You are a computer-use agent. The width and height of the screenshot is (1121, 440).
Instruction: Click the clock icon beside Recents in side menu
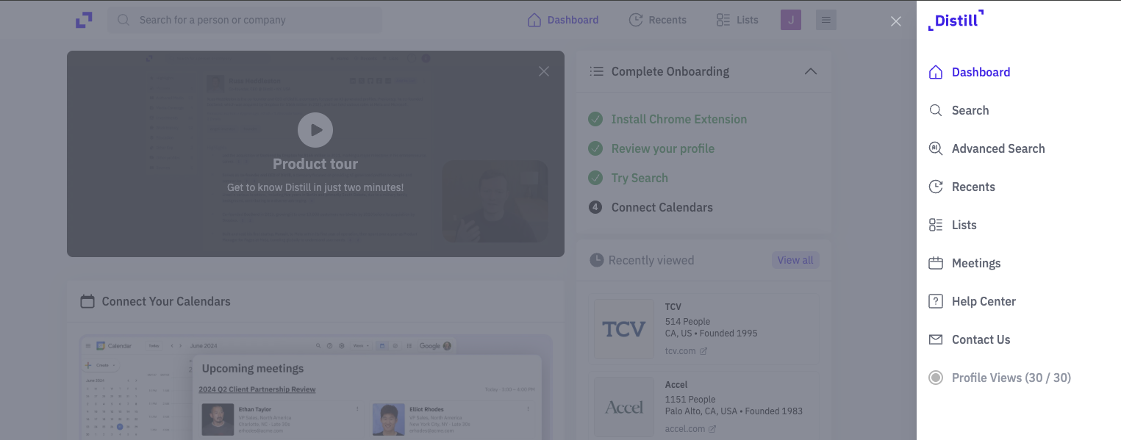[x=936, y=187]
